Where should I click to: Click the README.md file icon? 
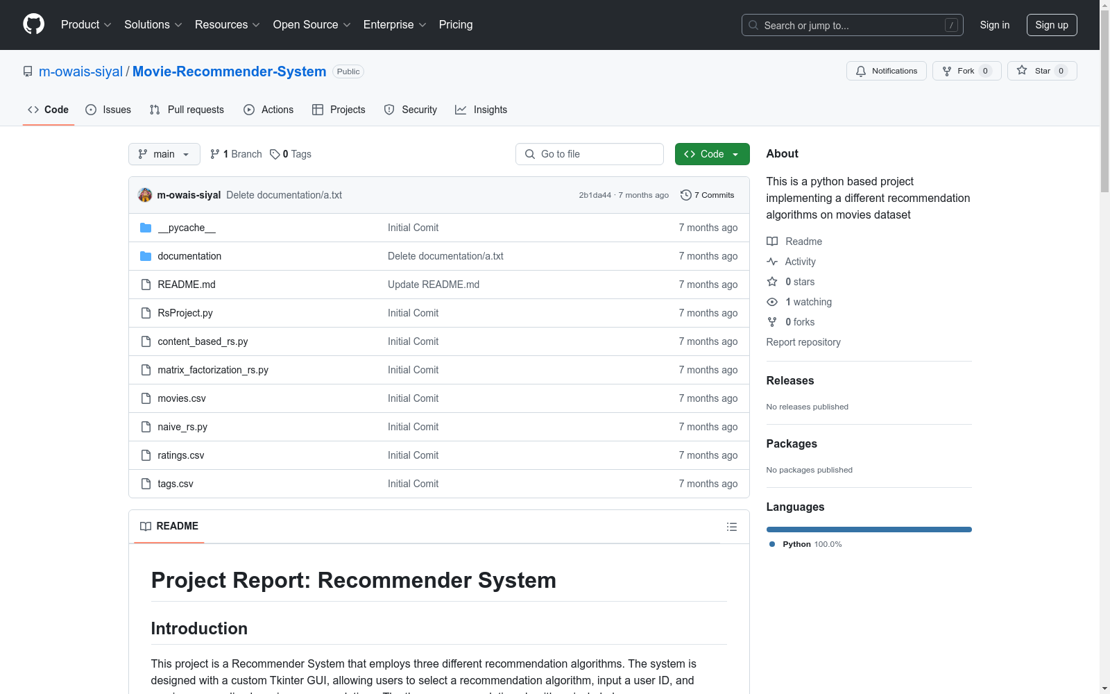coord(146,285)
